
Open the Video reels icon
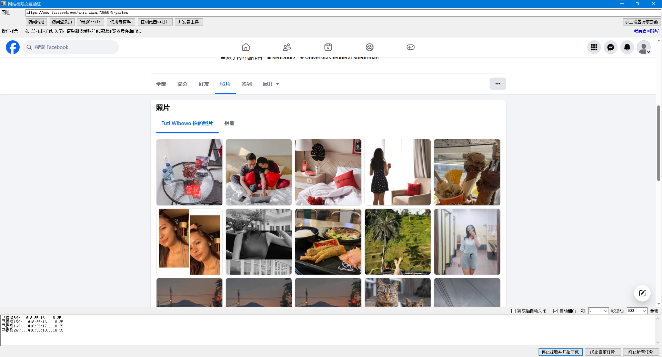click(x=328, y=47)
